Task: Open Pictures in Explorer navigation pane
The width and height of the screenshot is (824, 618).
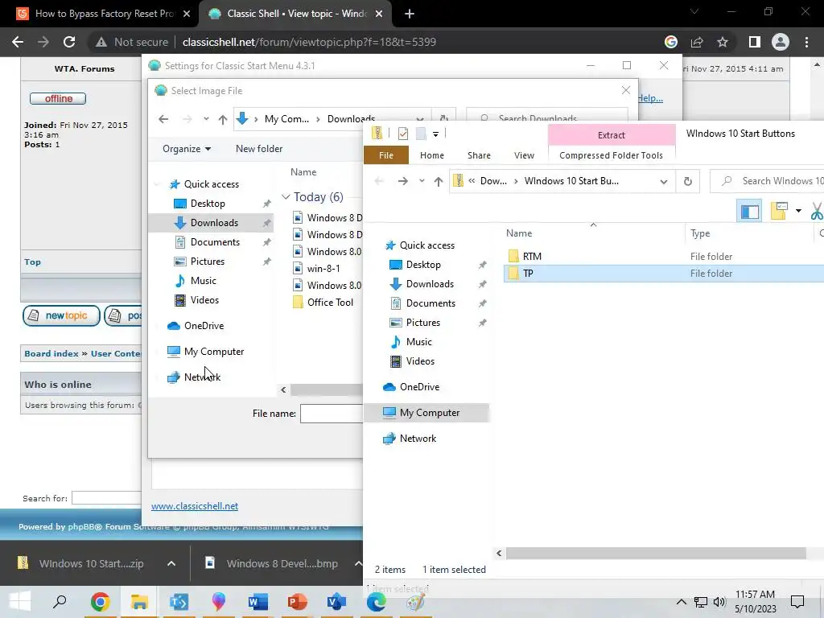Action: 423,323
